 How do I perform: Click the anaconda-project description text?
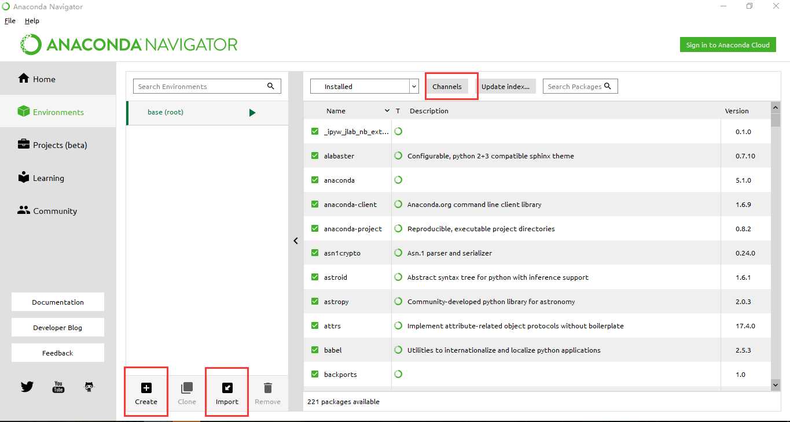[x=481, y=228]
